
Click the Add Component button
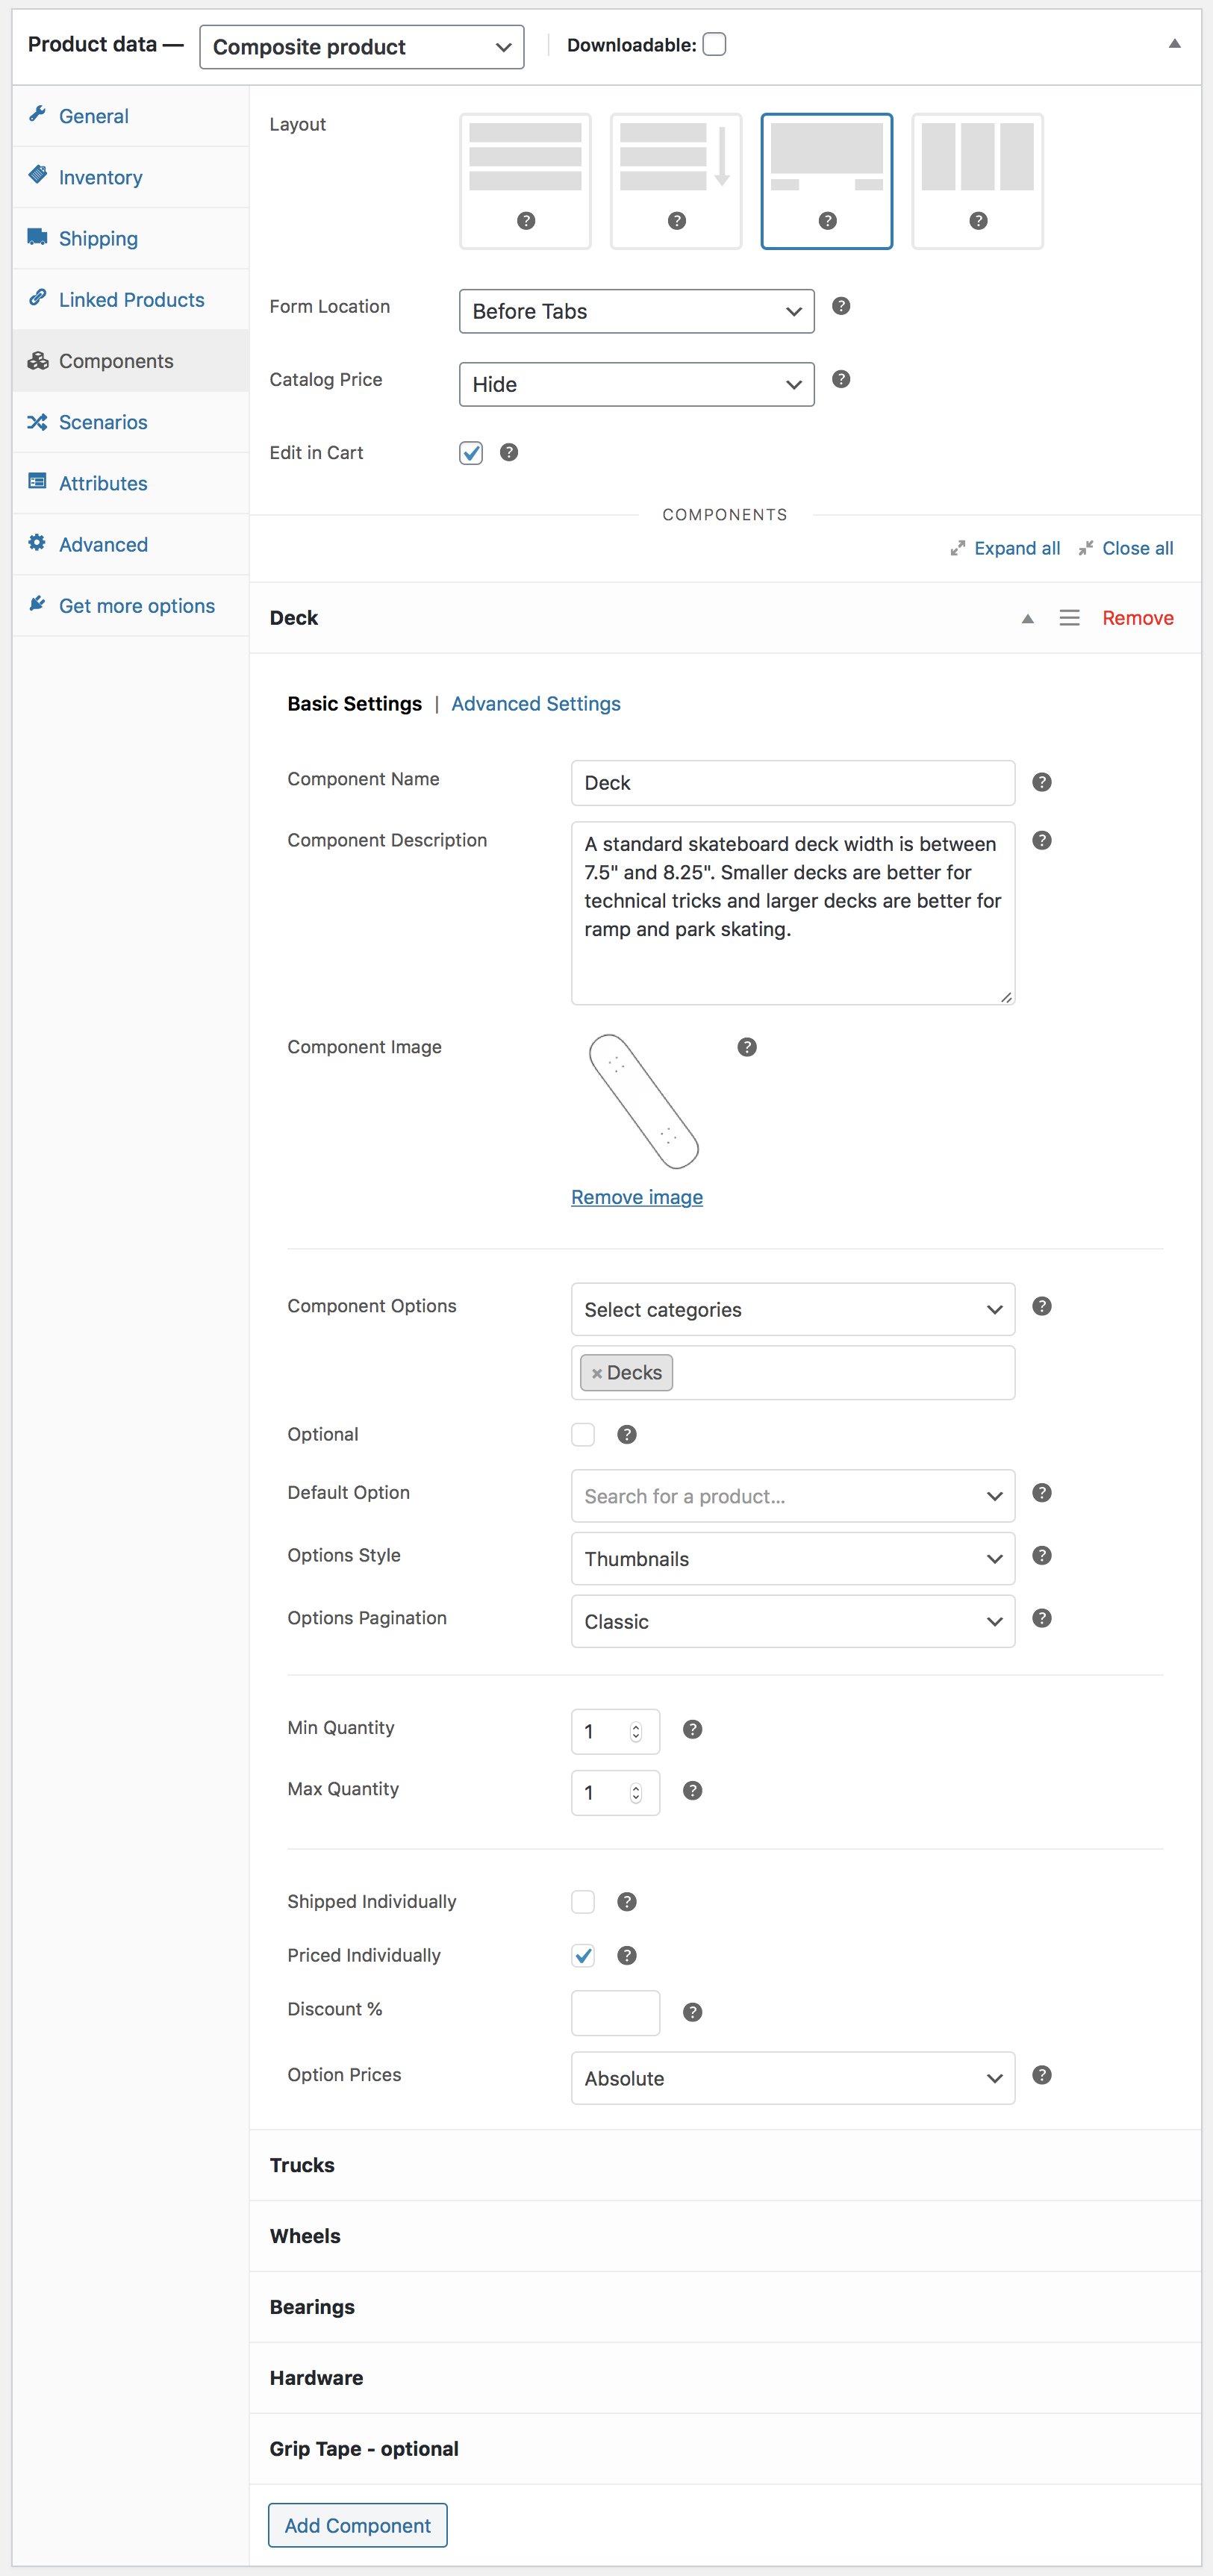(358, 2525)
